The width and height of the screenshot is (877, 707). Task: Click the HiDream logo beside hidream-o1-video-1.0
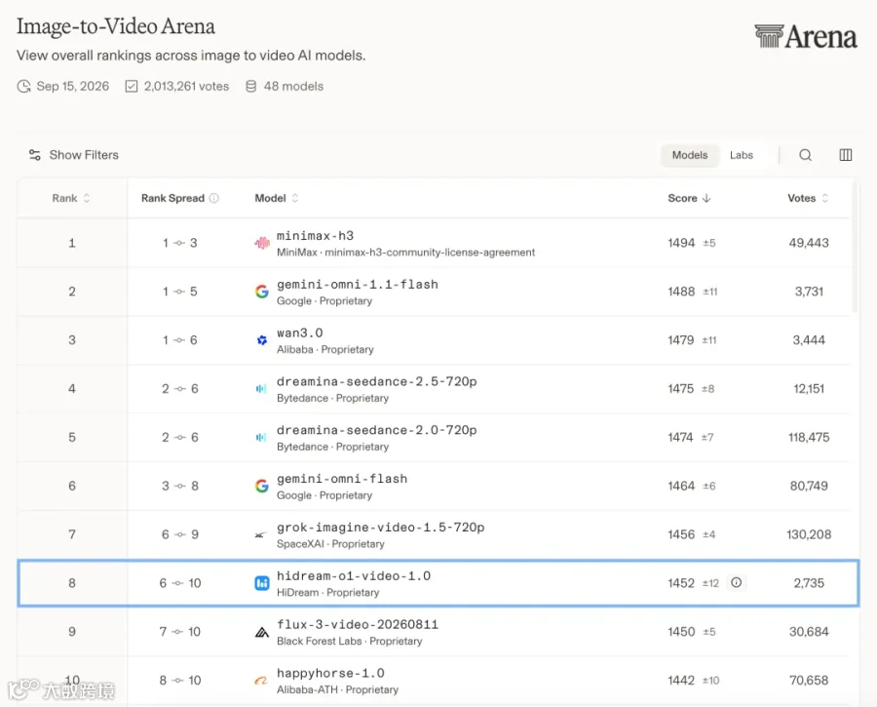click(262, 583)
